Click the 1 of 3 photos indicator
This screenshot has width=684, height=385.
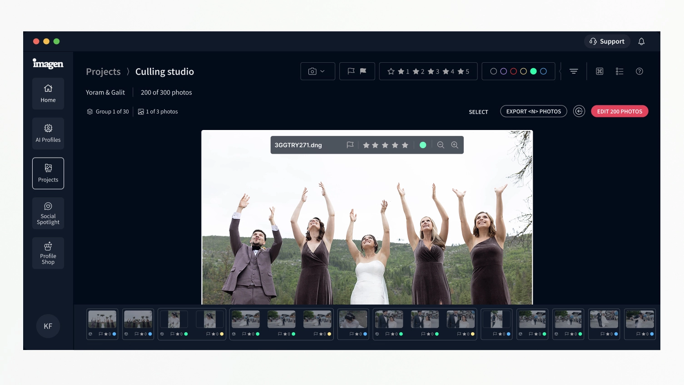click(158, 112)
